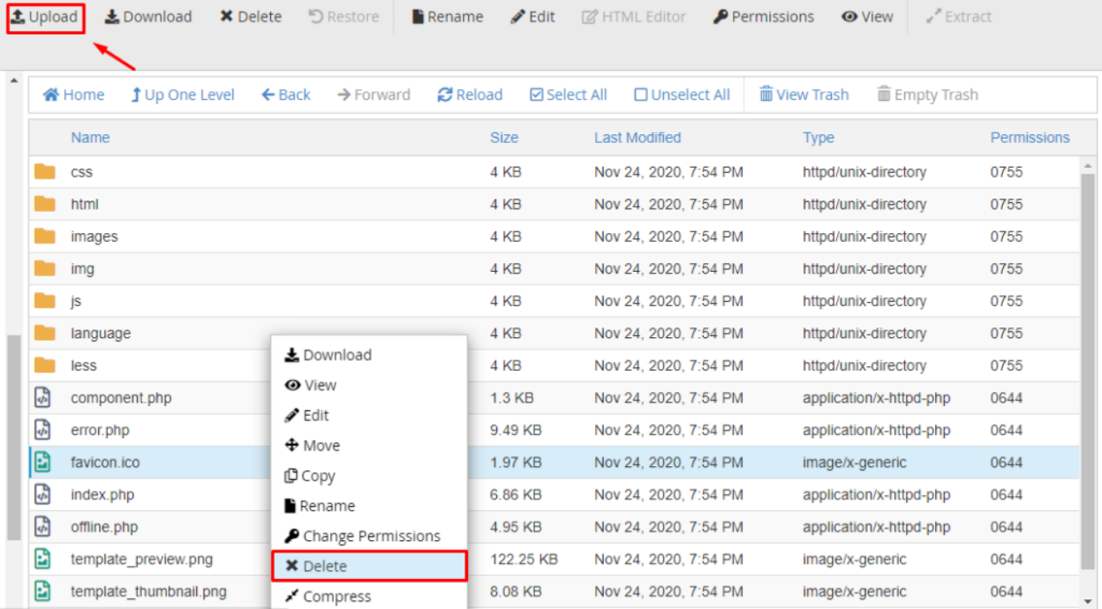Click the Reload icon button
1102x609 pixels.
[470, 94]
